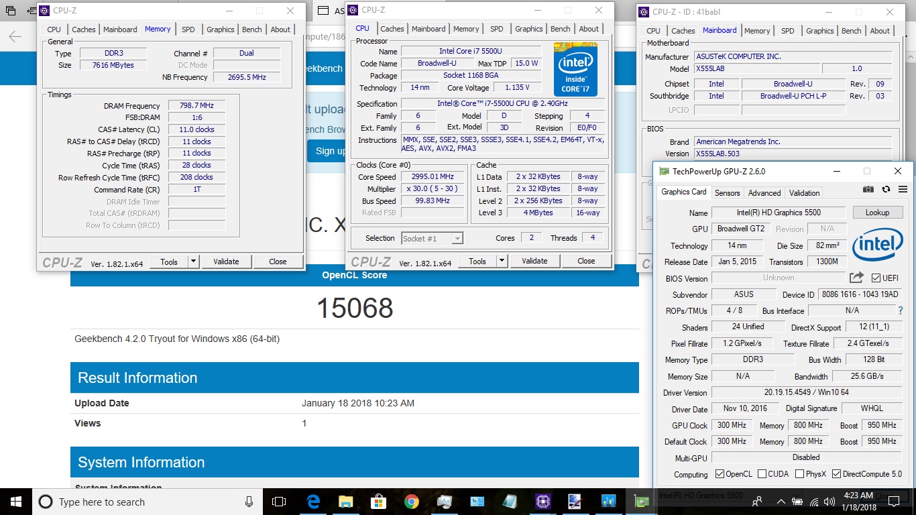This screenshot has width=916, height=515.
Task: Click the Intel Core i7 logo in CPU-Z
Action: (575, 69)
